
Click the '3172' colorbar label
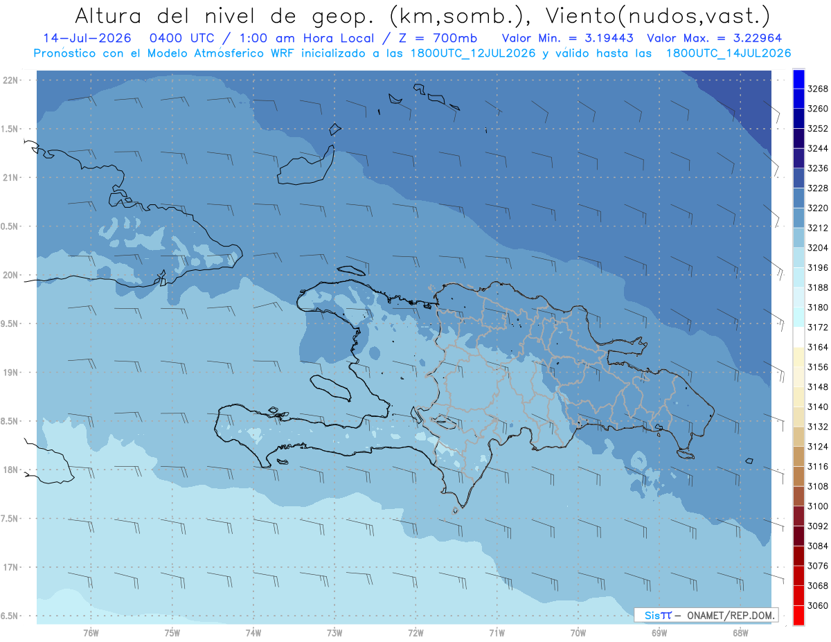click(818, 327)
